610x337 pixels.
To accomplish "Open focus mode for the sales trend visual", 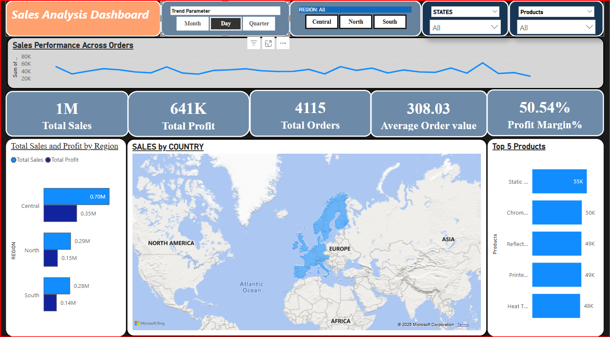I will point(268,43).
